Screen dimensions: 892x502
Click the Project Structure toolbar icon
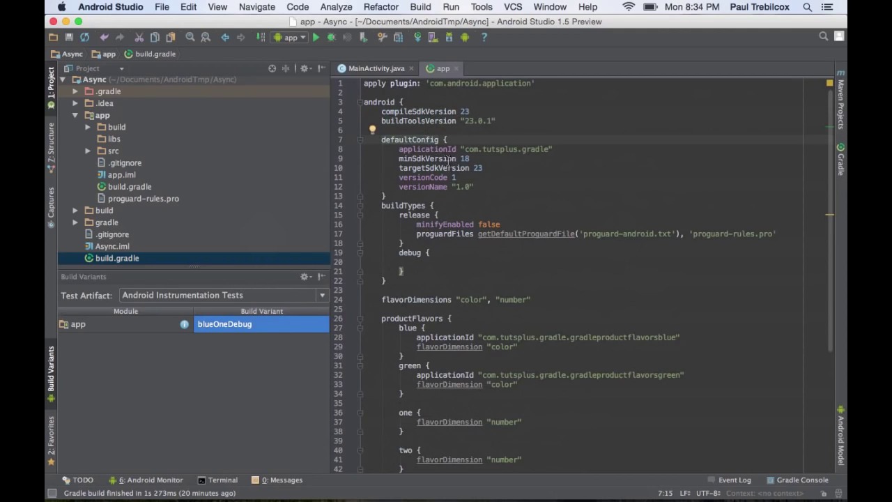pos(399,38)
